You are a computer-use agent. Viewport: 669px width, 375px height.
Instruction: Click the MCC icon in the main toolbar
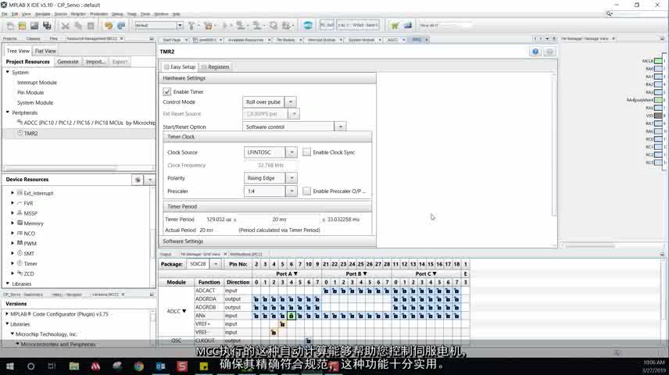[308, 25]
